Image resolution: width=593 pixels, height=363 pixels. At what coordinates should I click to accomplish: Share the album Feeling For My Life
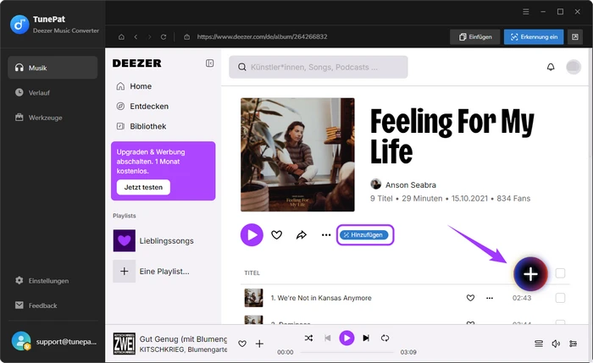(302, 235)
